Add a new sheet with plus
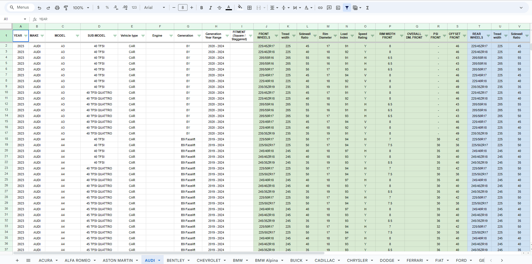532x264 pixels. pyautogui.click(x=17, y=260)
